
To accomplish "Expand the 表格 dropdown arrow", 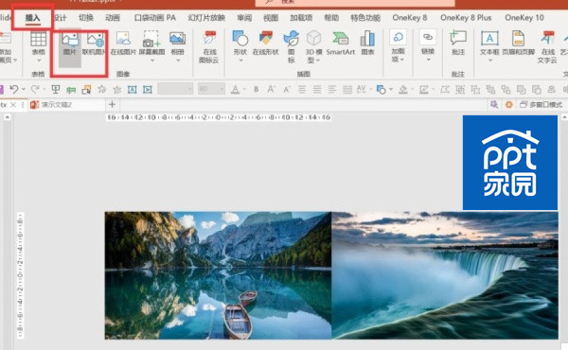I will [x=39, y=61].
